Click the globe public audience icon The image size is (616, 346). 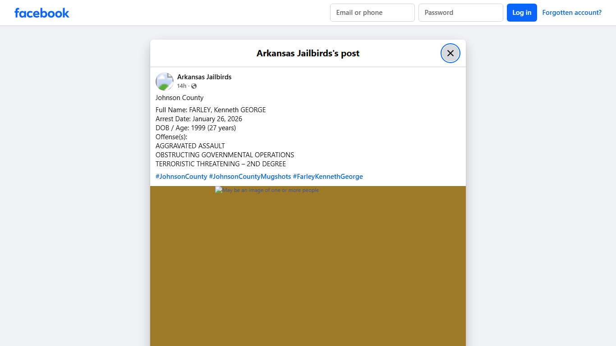[194, 86]
